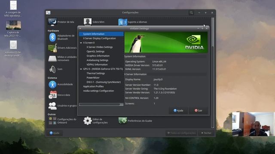Open Configurações do Onboard icon
This screenshot has width=275, height=154.
[52, 121]
